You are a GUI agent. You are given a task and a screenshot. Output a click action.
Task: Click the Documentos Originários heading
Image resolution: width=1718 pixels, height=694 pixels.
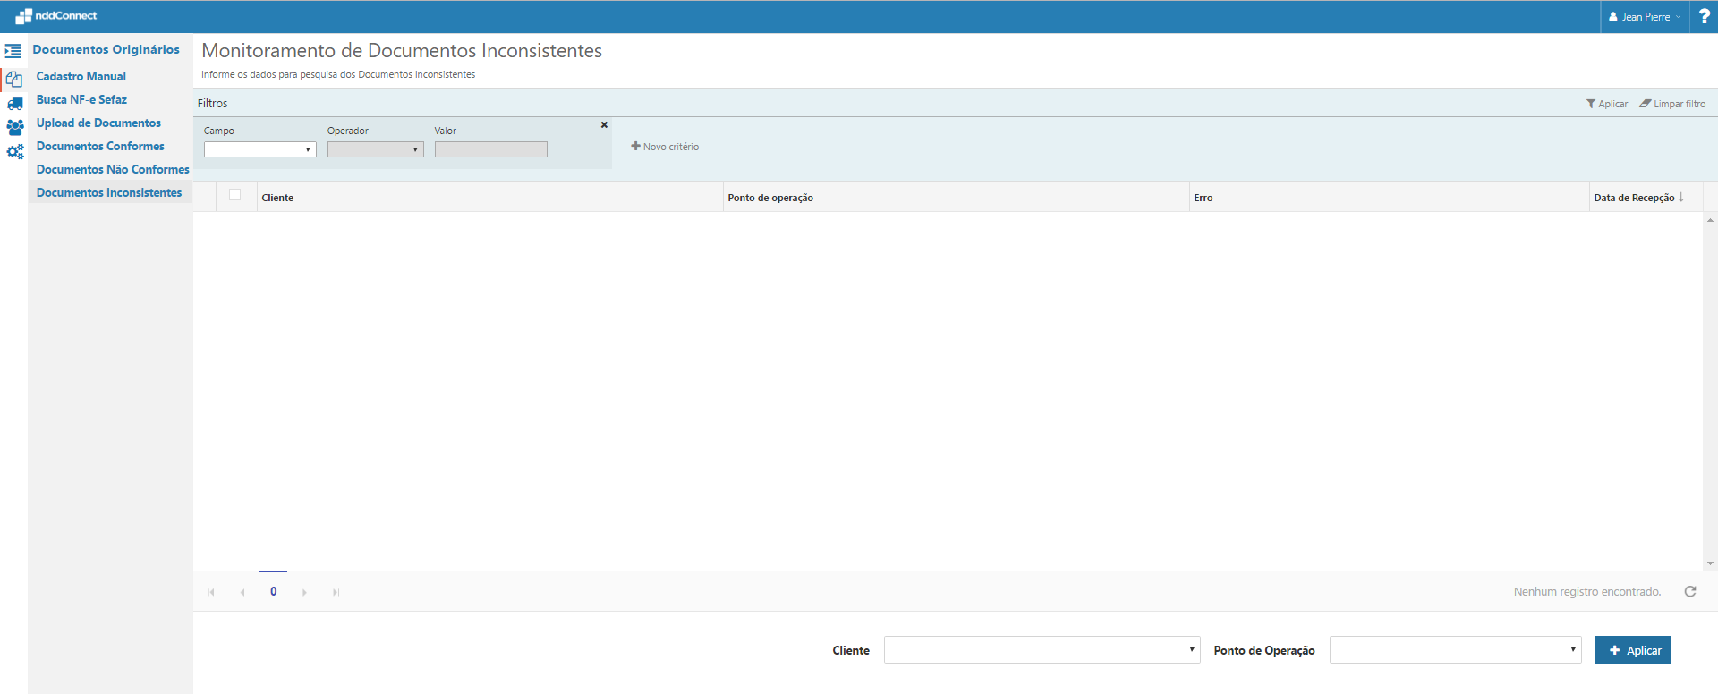click(x=106, y=50)
